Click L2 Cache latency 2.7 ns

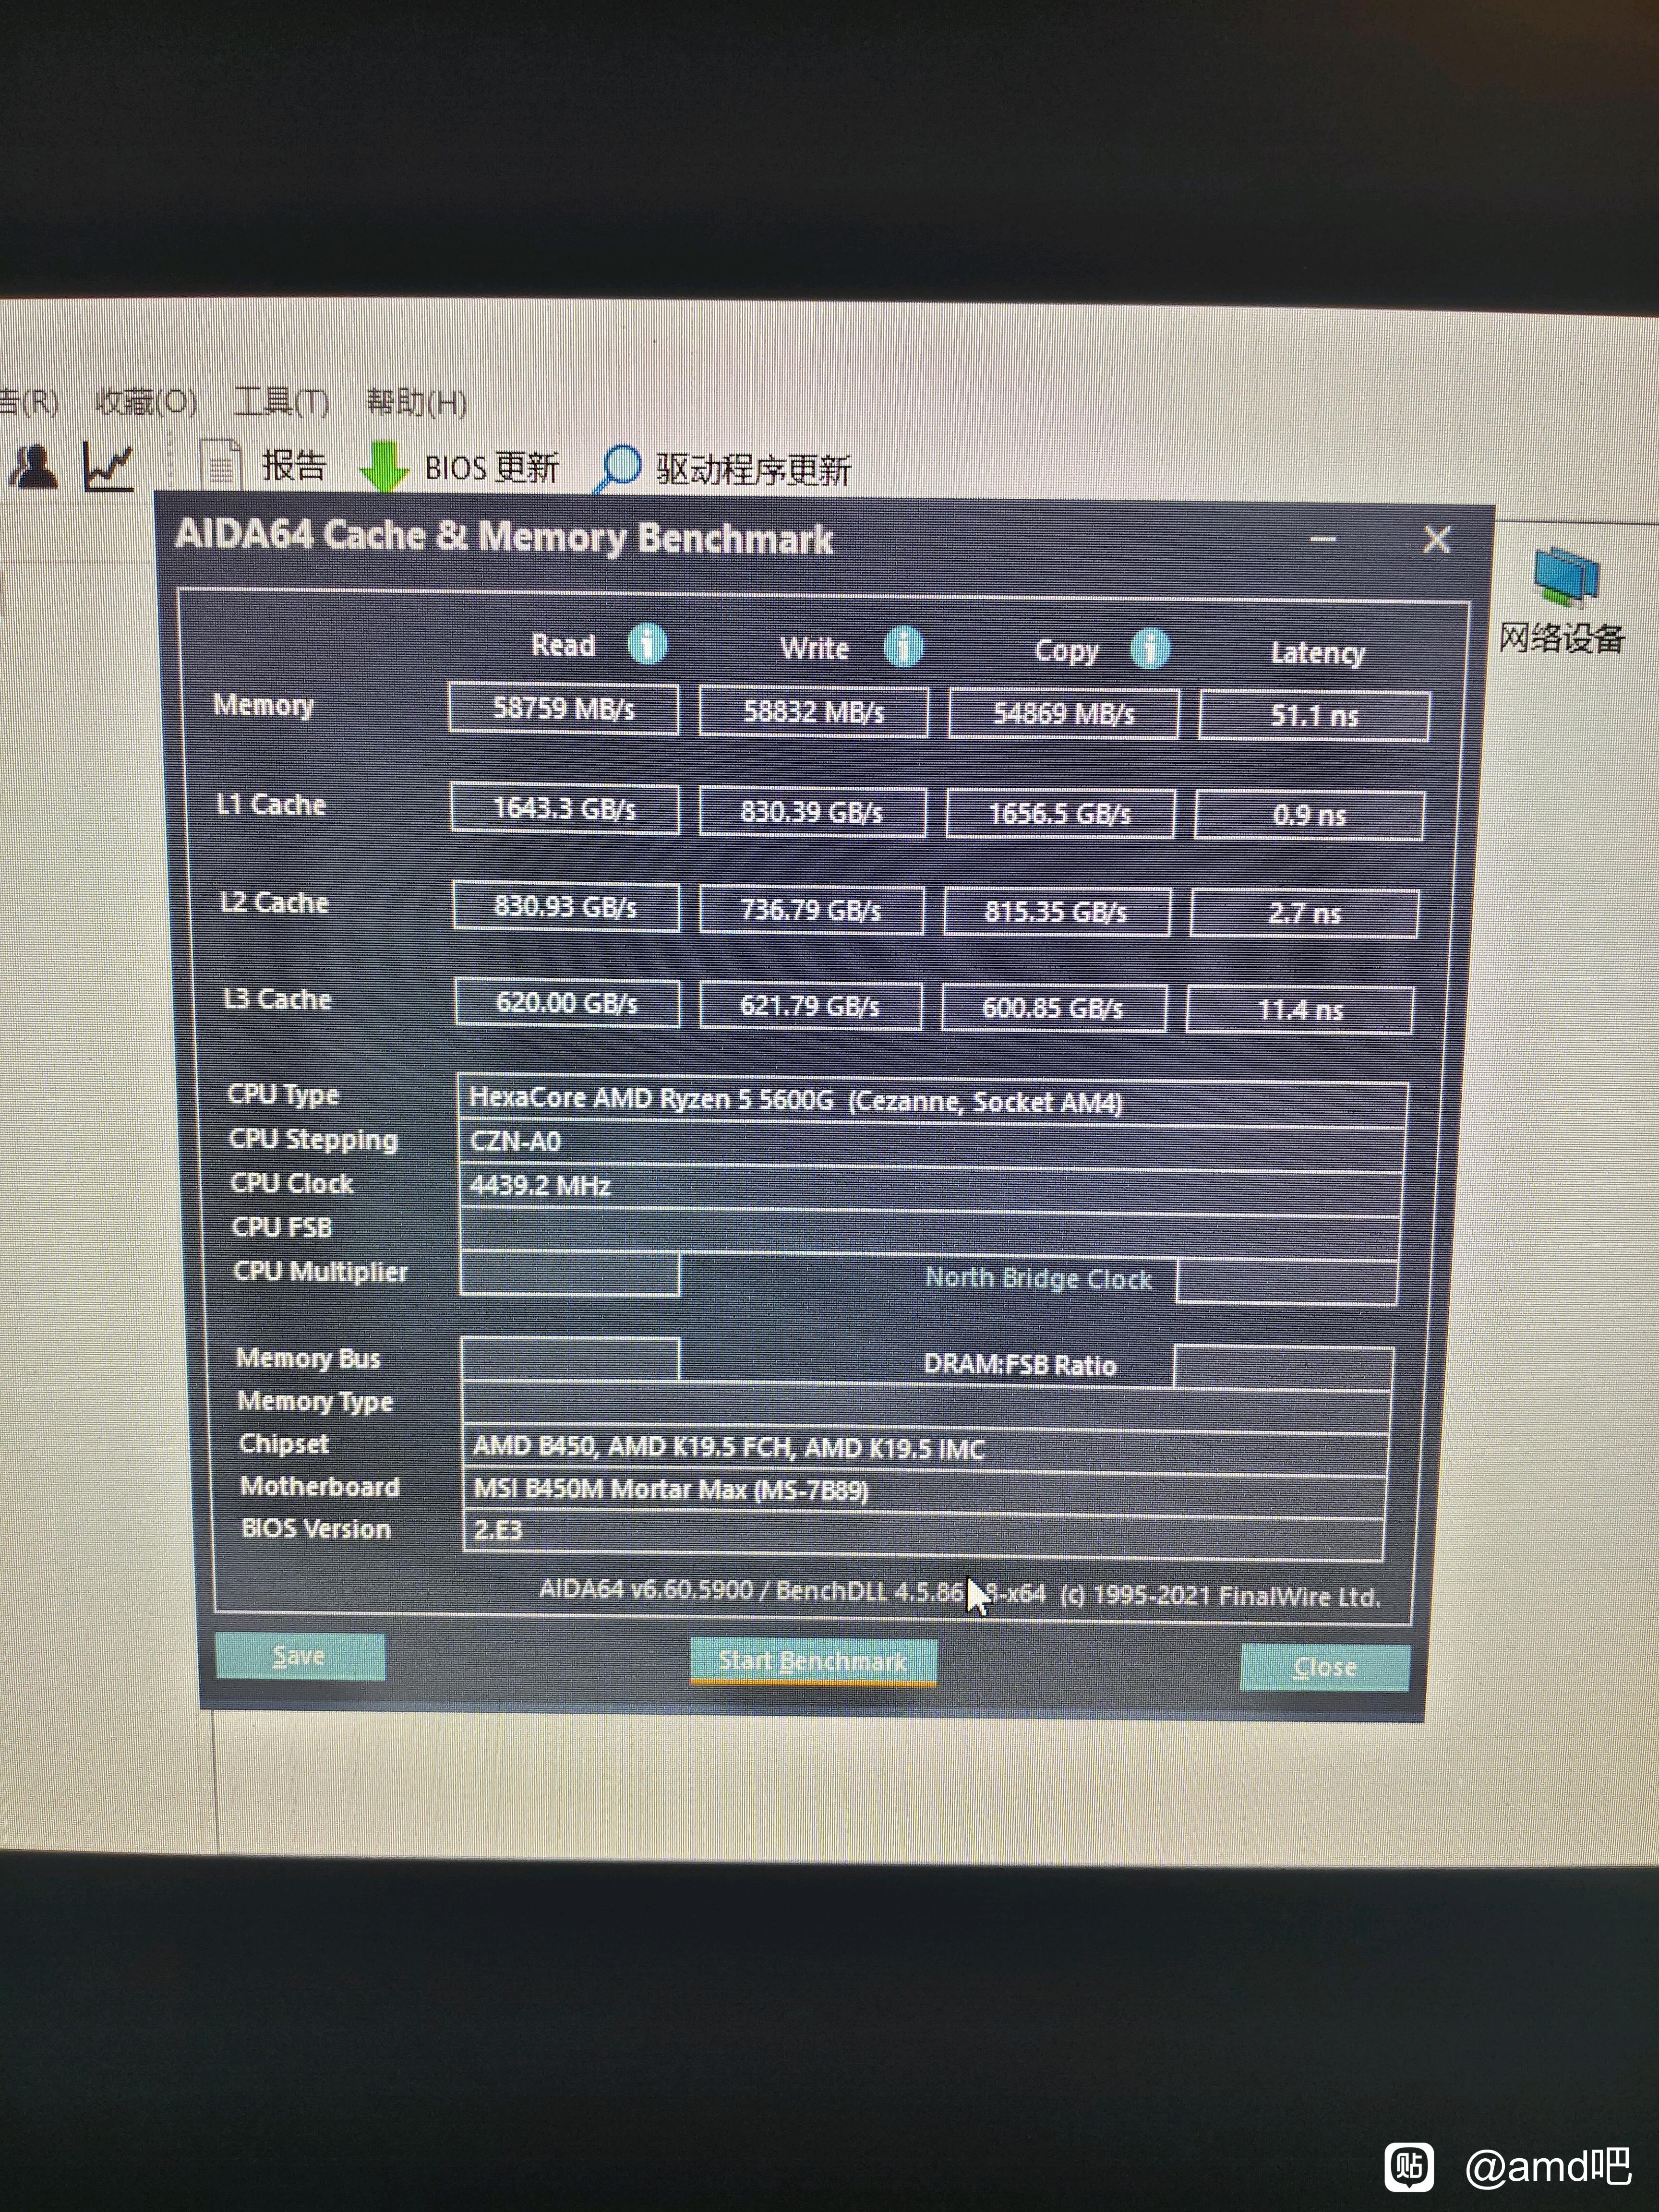coord(1304,914)
